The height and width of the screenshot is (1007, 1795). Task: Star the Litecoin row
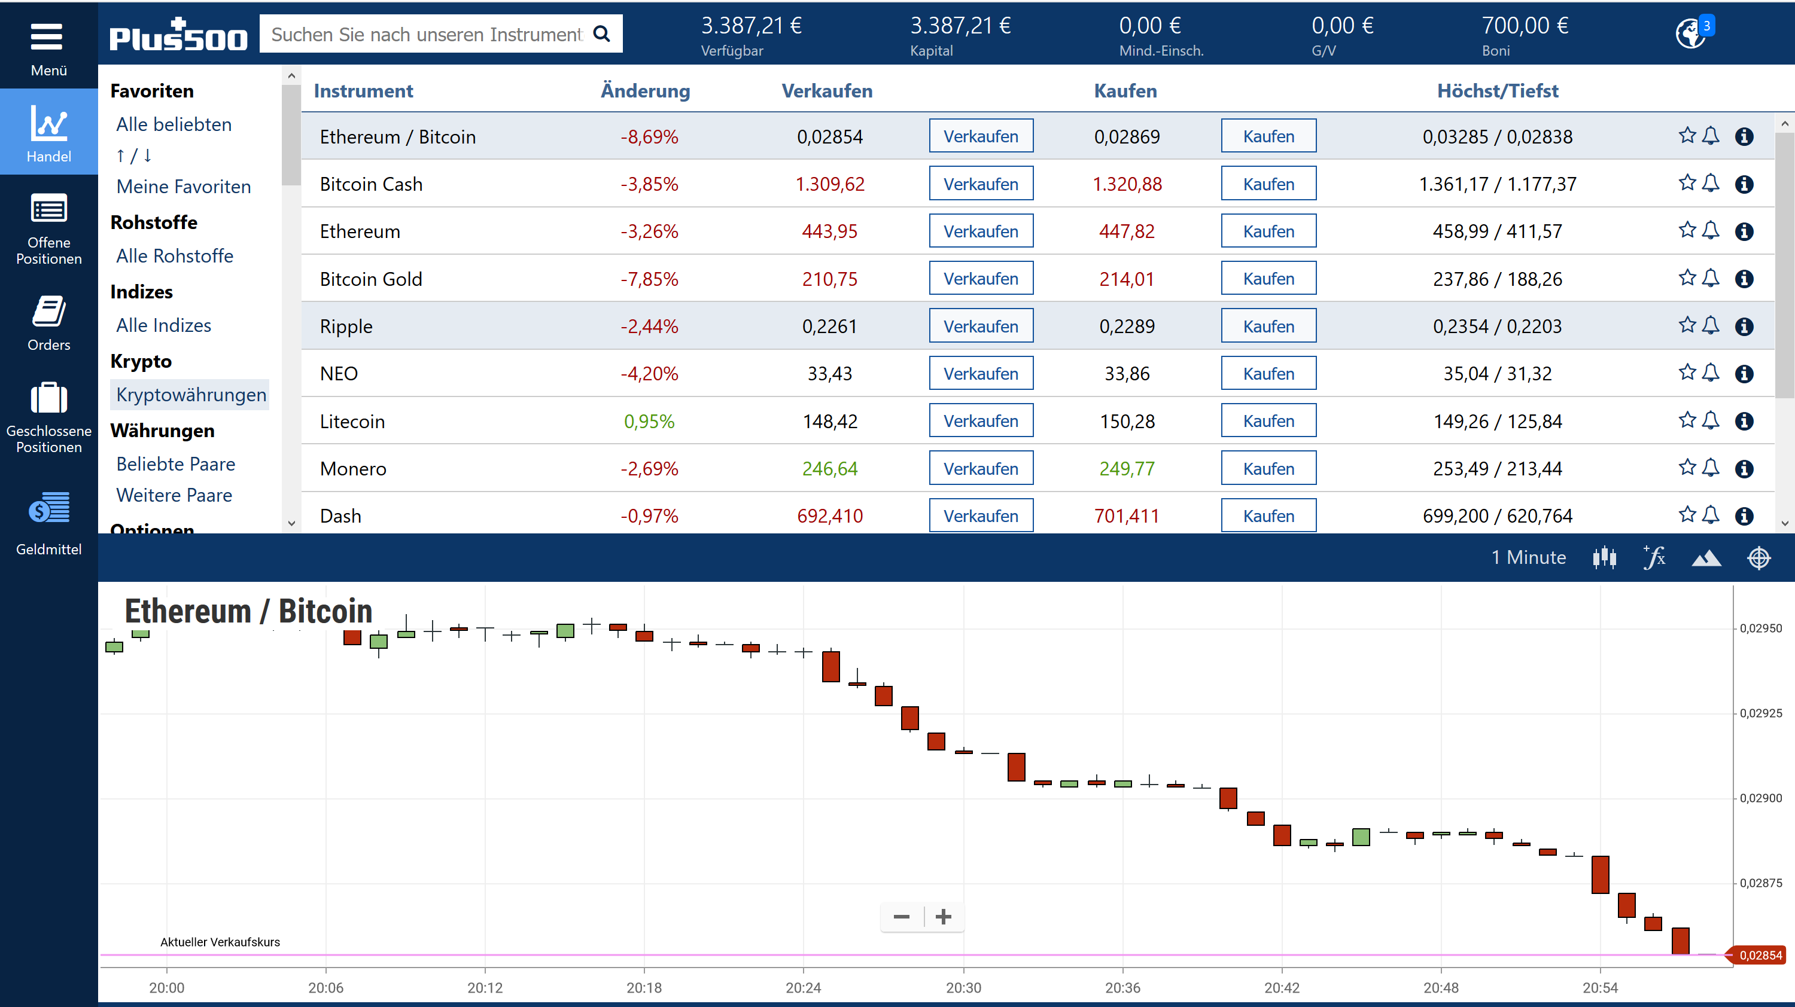pos(1687,420)
